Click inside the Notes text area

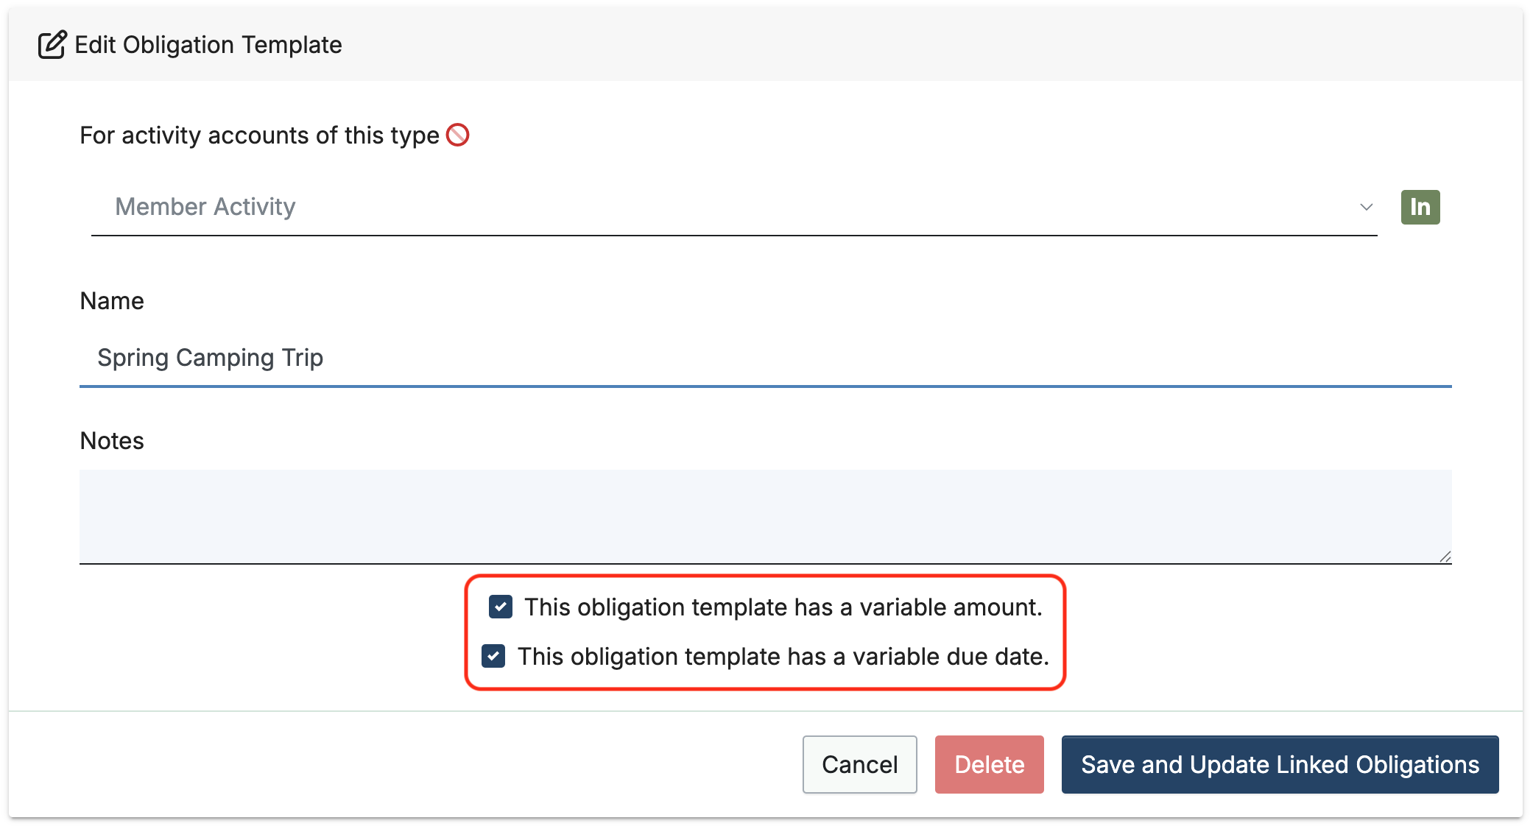764,515
